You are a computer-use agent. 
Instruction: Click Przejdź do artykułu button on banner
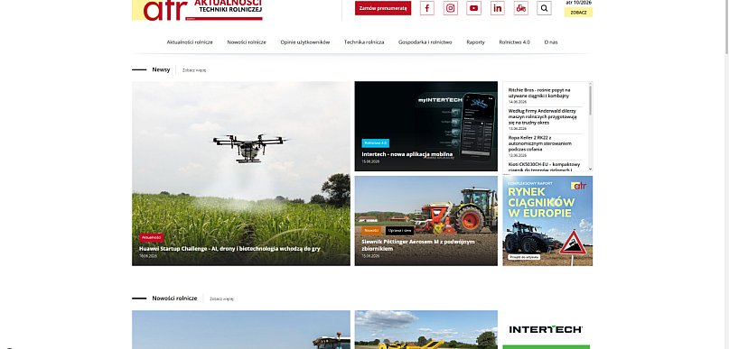524,257
